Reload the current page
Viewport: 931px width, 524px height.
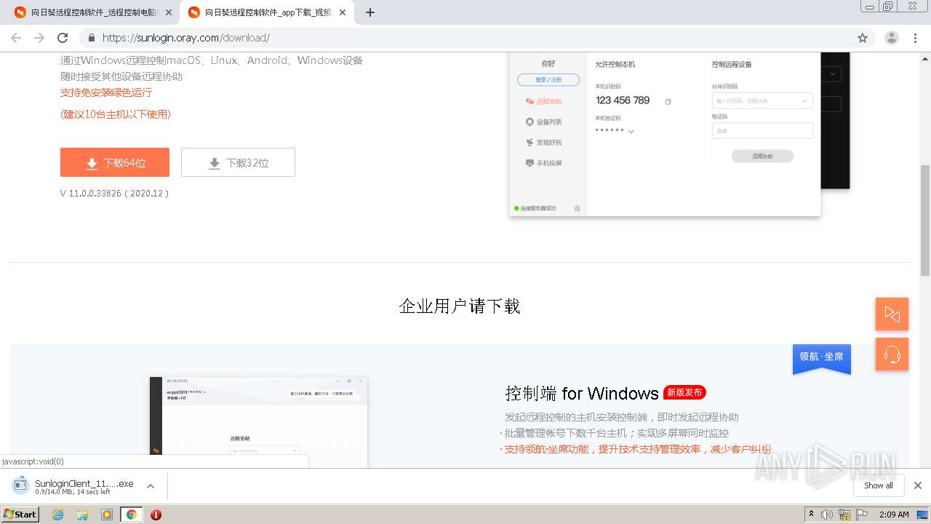click(x=63, y=38)
